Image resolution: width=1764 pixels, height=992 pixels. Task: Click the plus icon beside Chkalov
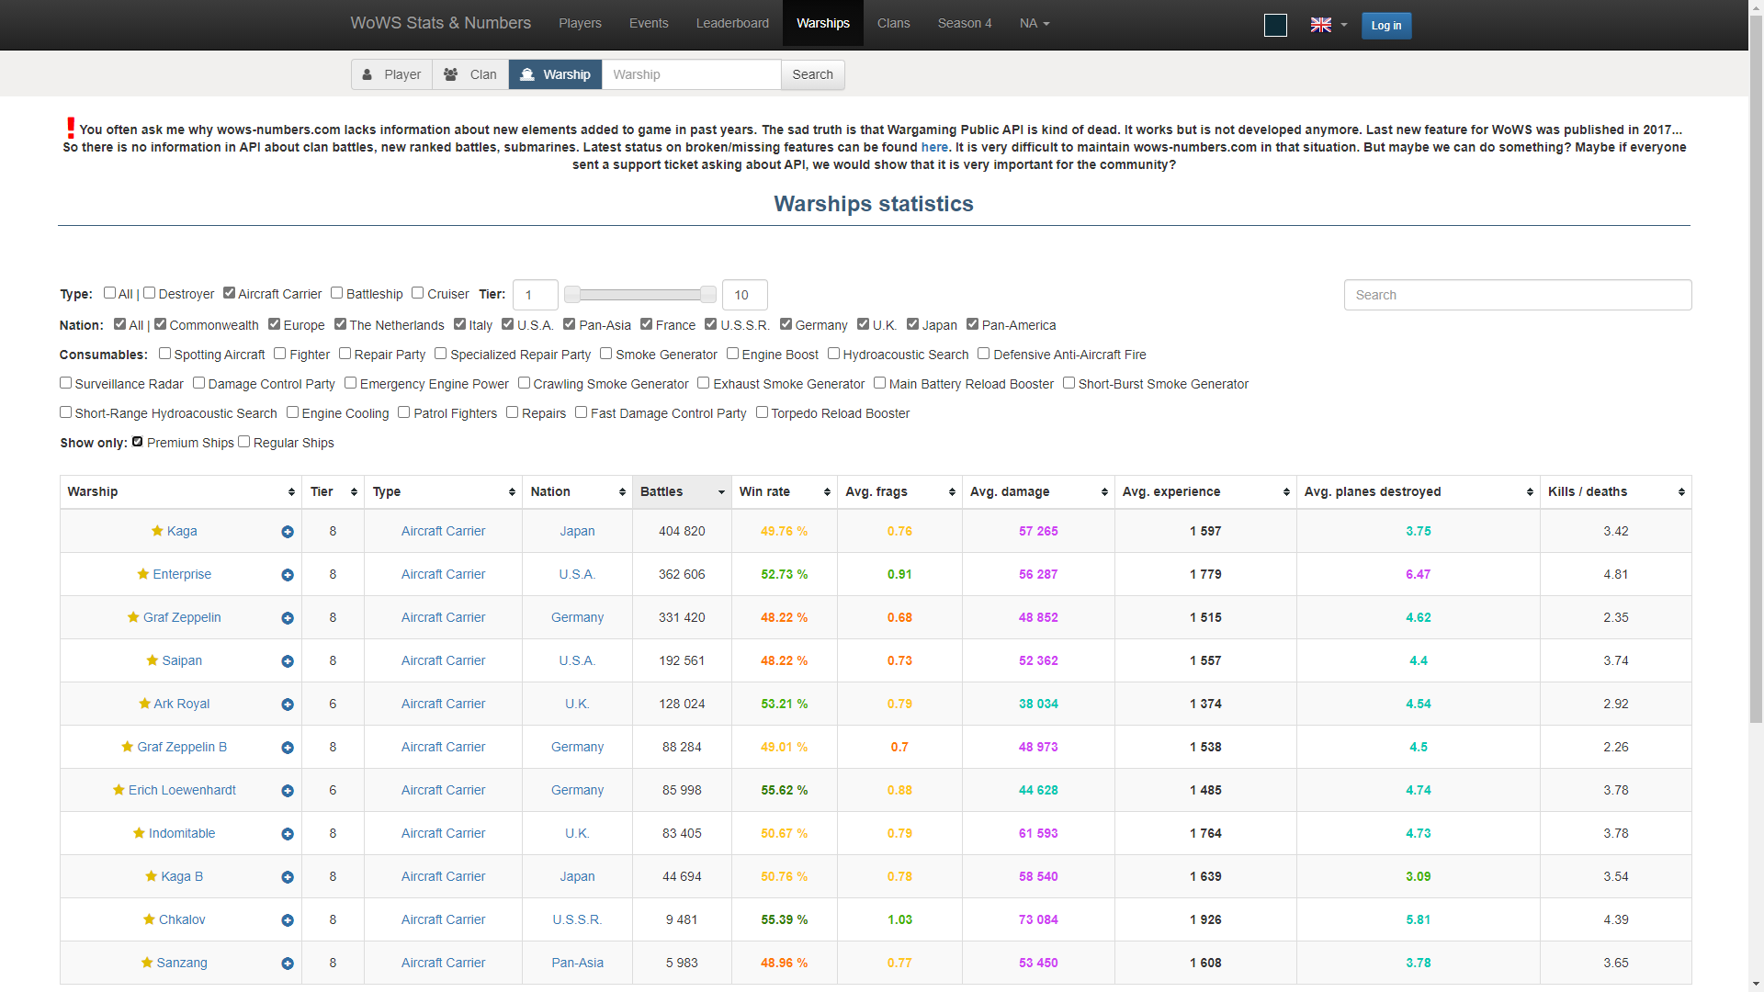pyautogui.click(x=288, y=920)
